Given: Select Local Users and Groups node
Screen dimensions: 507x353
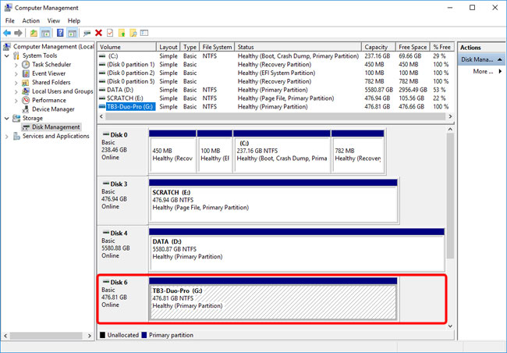Looking at the screenshot, I should [x=62, y=91].
